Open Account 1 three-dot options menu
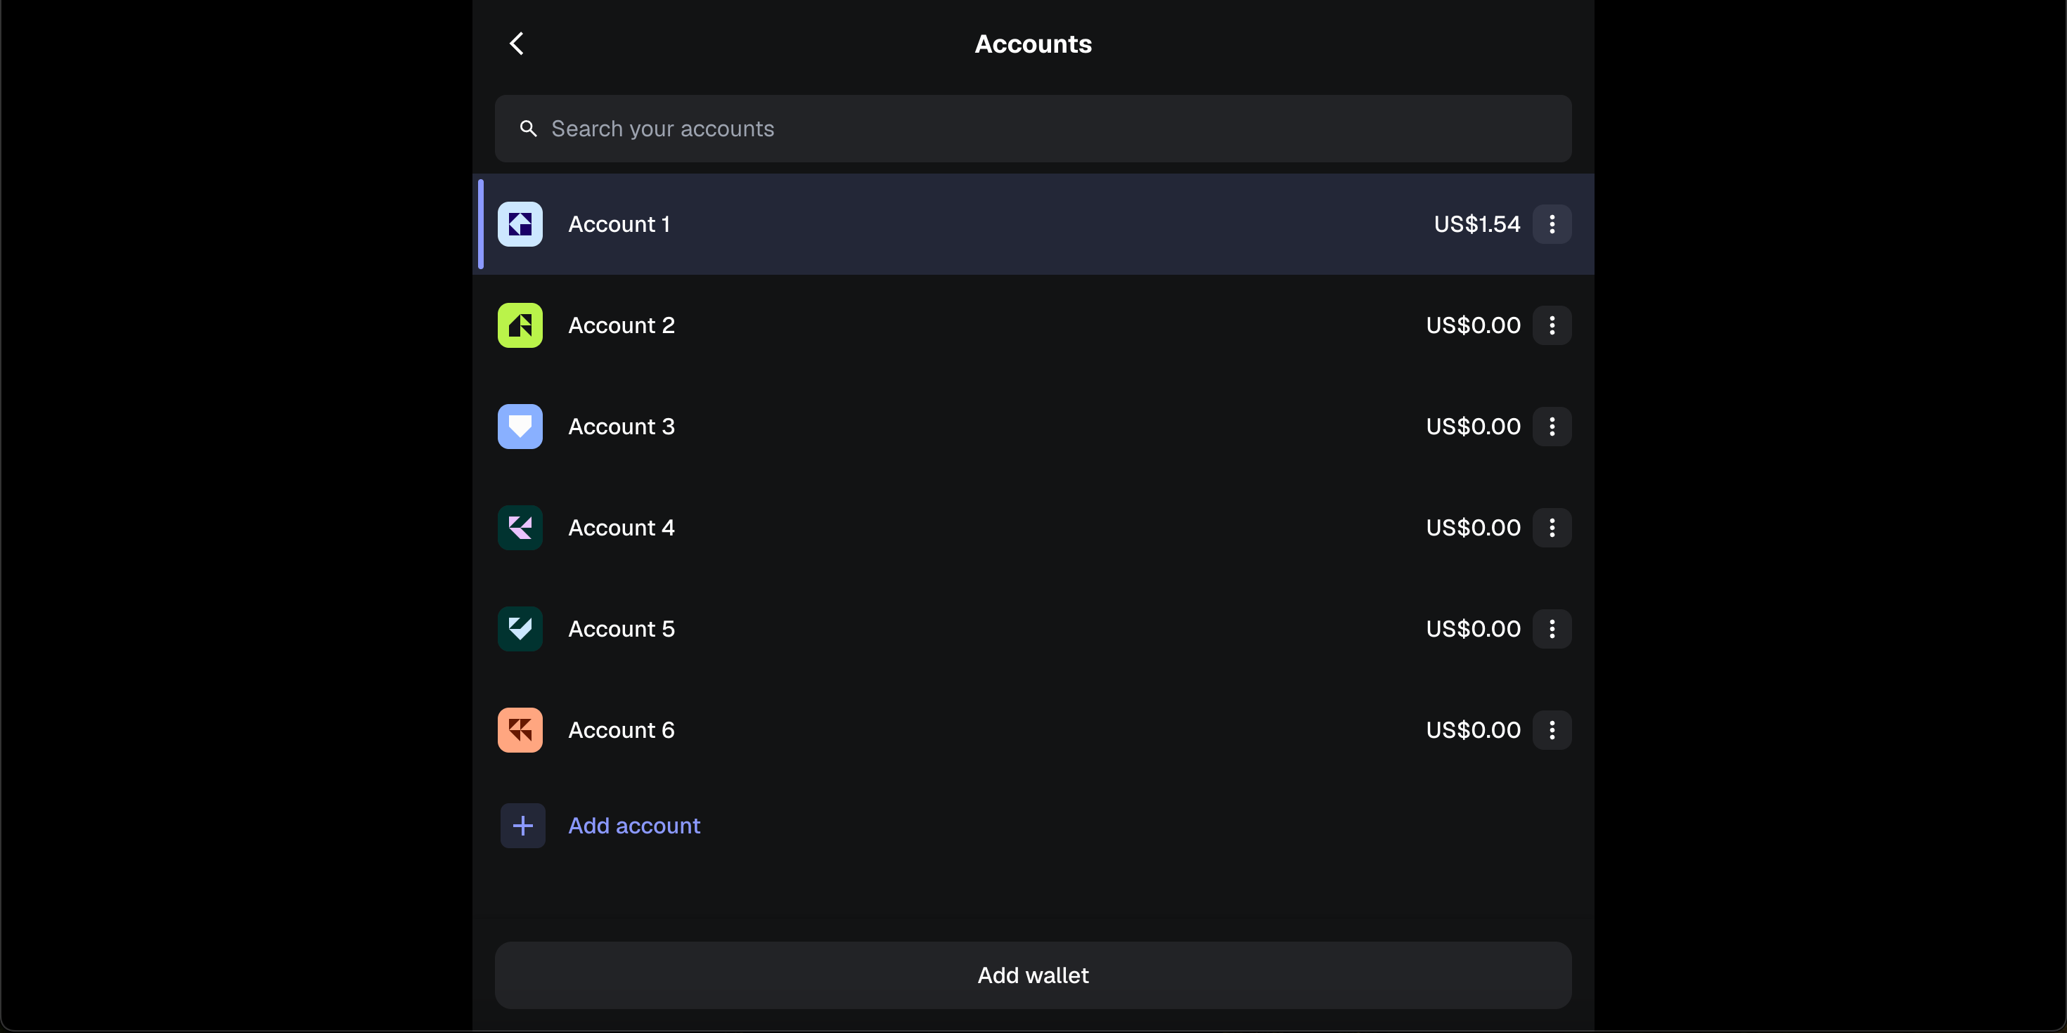Screen dimensions: 2067x1033 1552,225
